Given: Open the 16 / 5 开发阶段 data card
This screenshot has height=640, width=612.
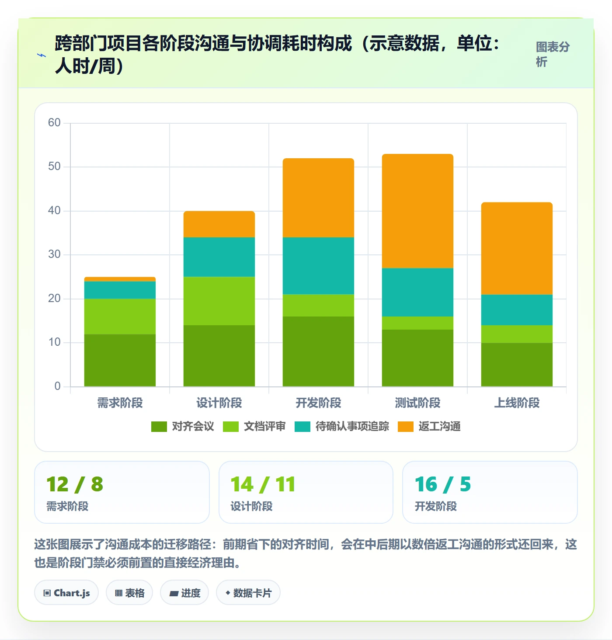Looking at the screenshot, I should 490,492.
